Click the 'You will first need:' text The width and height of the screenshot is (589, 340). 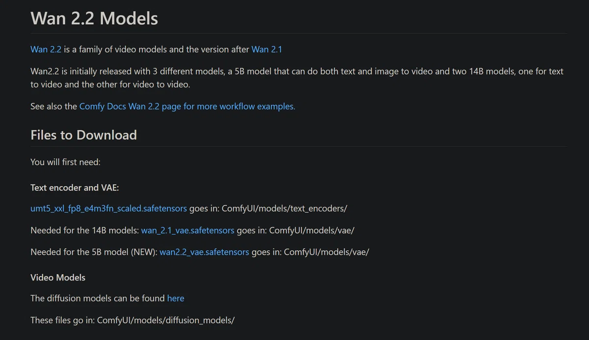[65, 162]
